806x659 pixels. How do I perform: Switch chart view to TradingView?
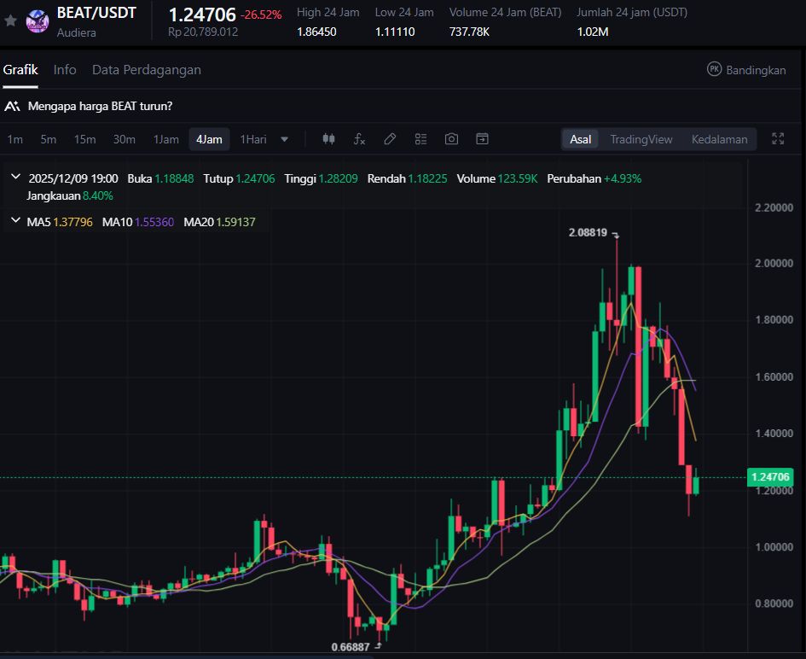(641, 139)
